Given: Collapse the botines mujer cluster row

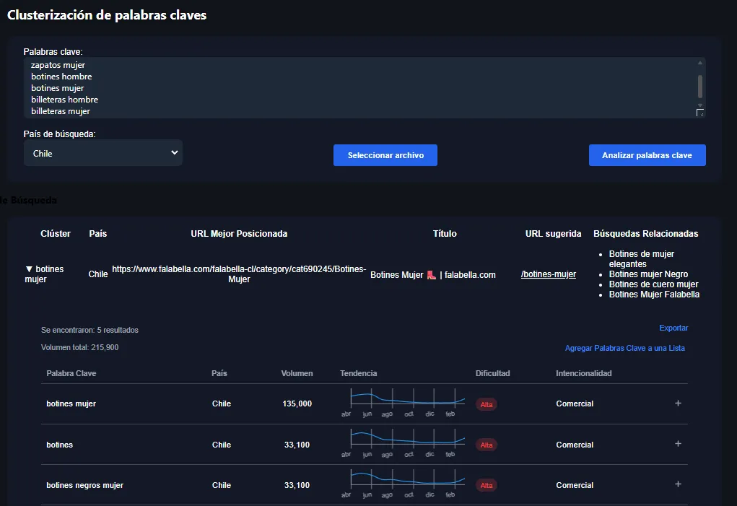Looking at the screenshot, I should pos(30,269).
